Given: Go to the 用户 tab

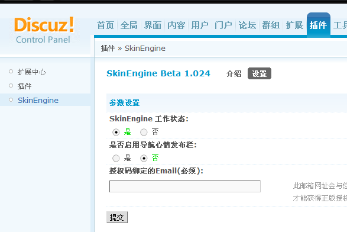Looking at the screenshot, I should pyautogui.click(x=200, y=25).
